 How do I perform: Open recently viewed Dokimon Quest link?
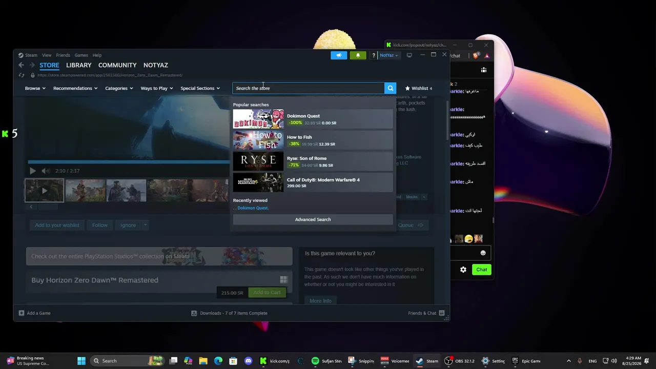pos(253,208)
